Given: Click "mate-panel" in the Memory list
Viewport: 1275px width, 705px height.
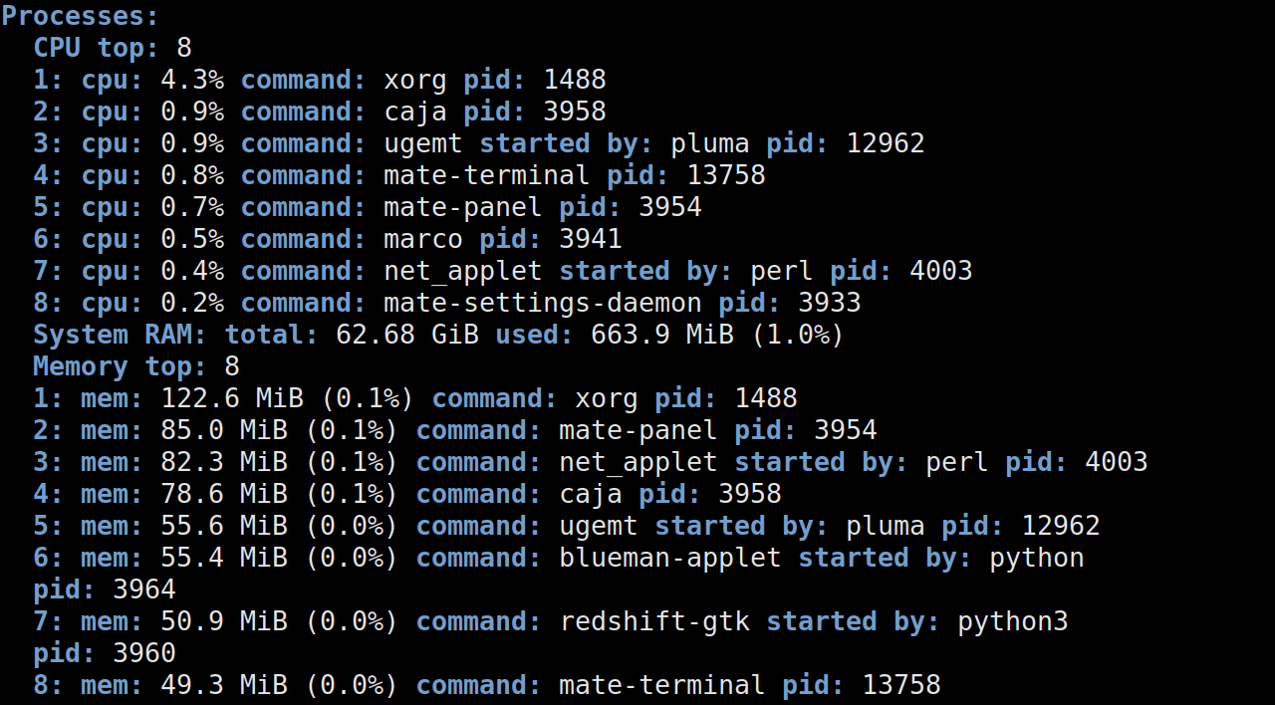Looking at the screenshot, I should (637, 430).
